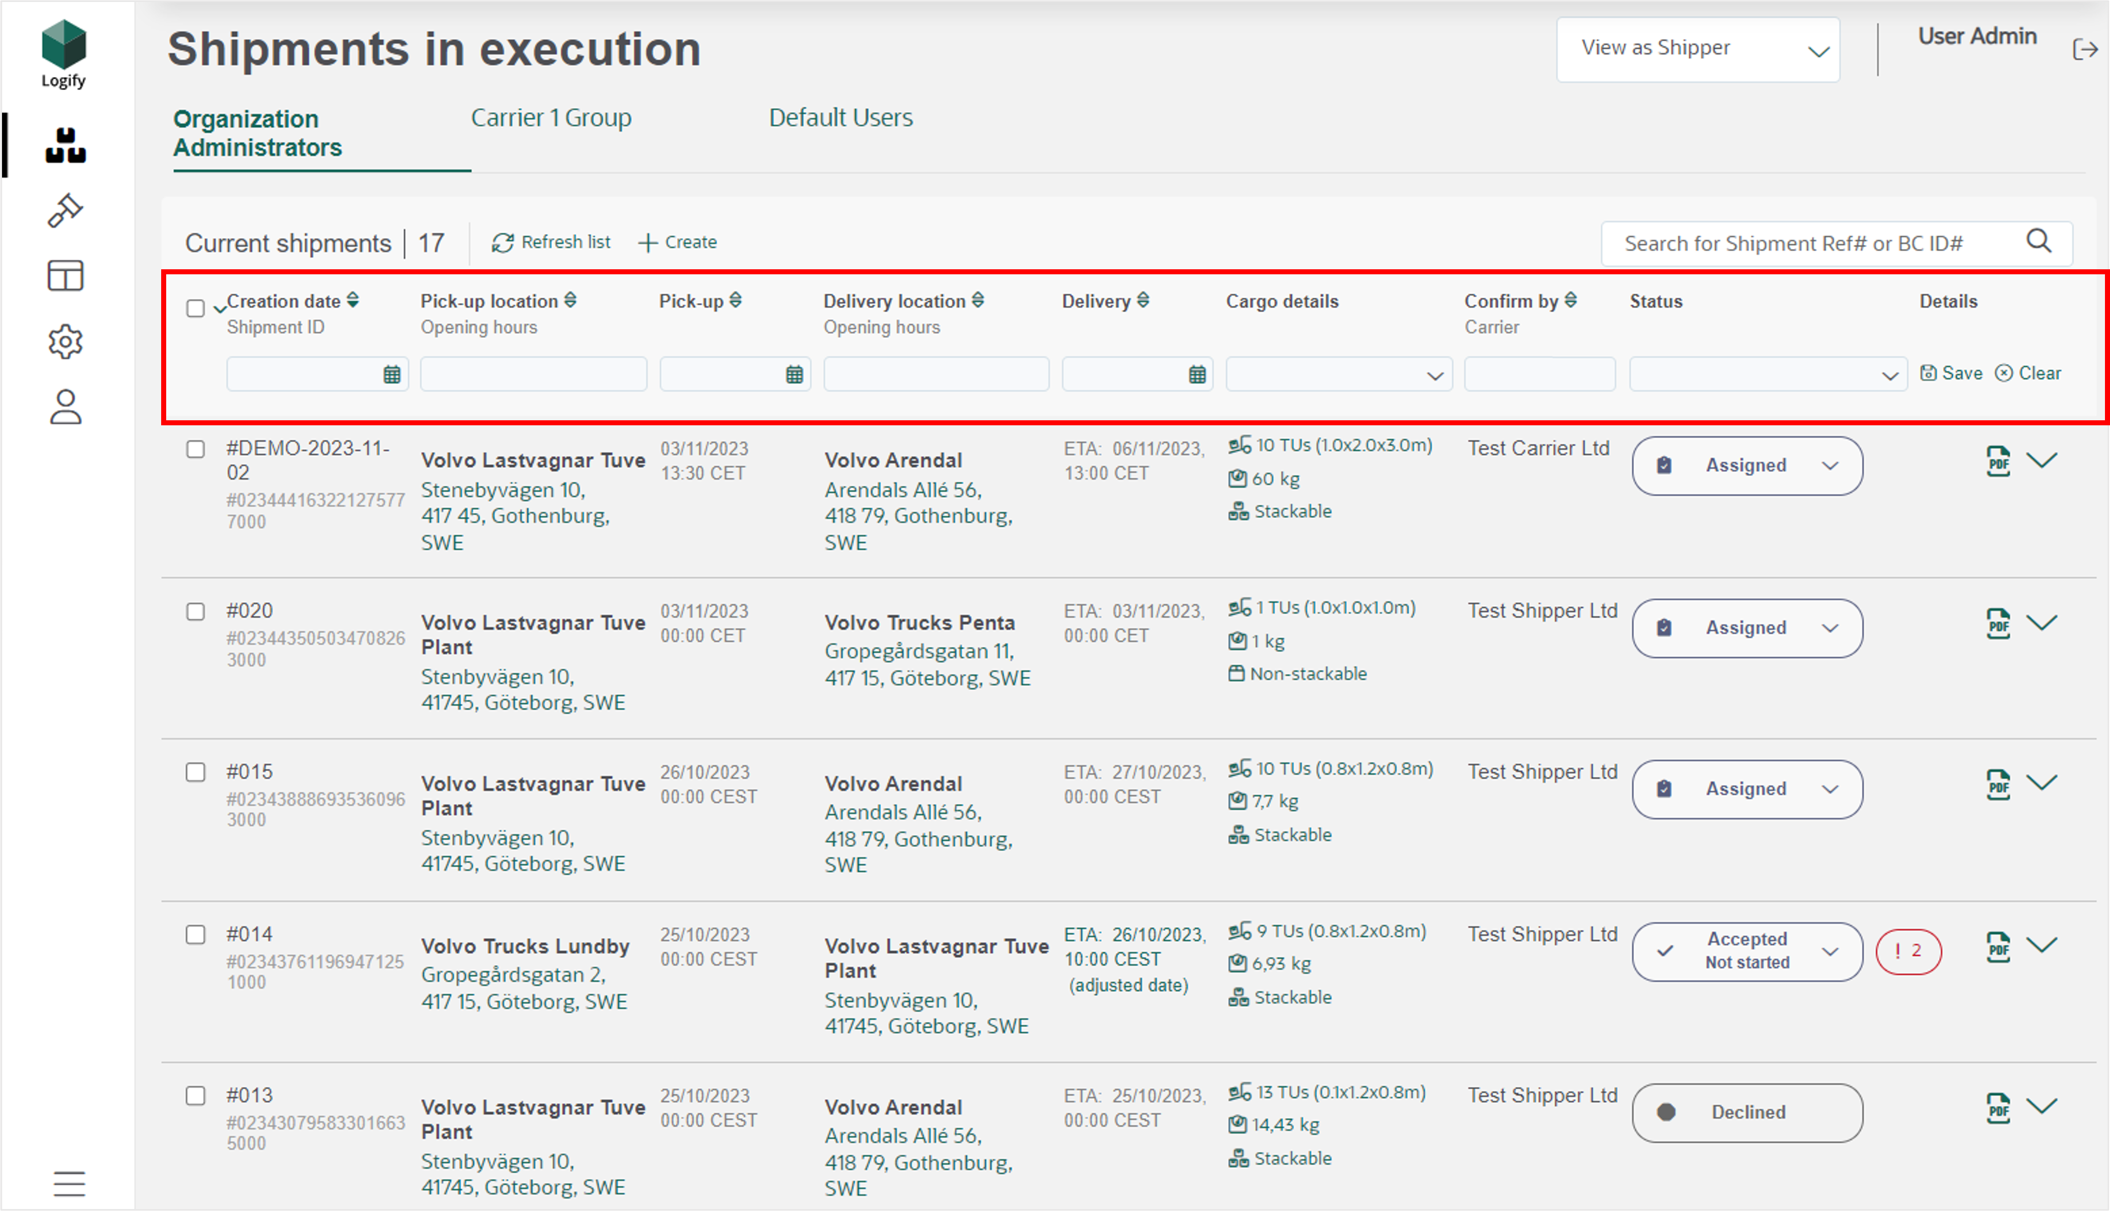Switch to Carrier 1 Group tab

(x=551, y=118)
